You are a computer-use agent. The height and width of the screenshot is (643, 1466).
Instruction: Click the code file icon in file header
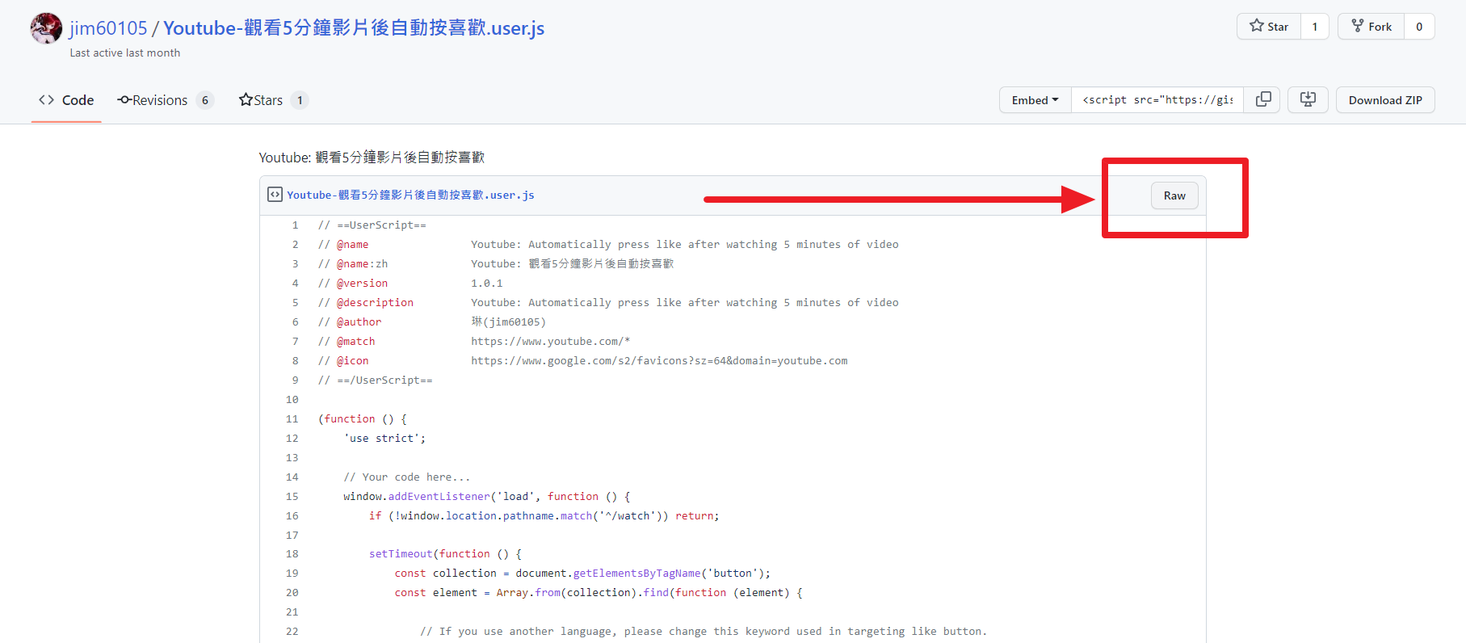(x=275, y=195)
